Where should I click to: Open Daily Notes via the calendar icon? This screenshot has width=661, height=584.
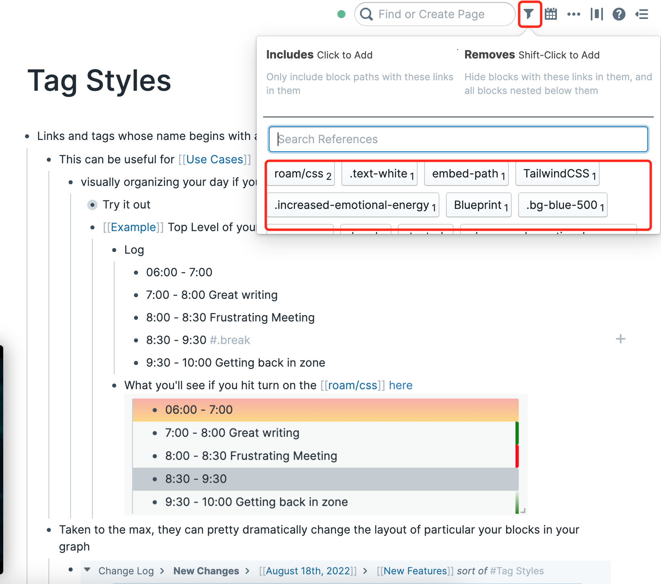pos(551,14)
